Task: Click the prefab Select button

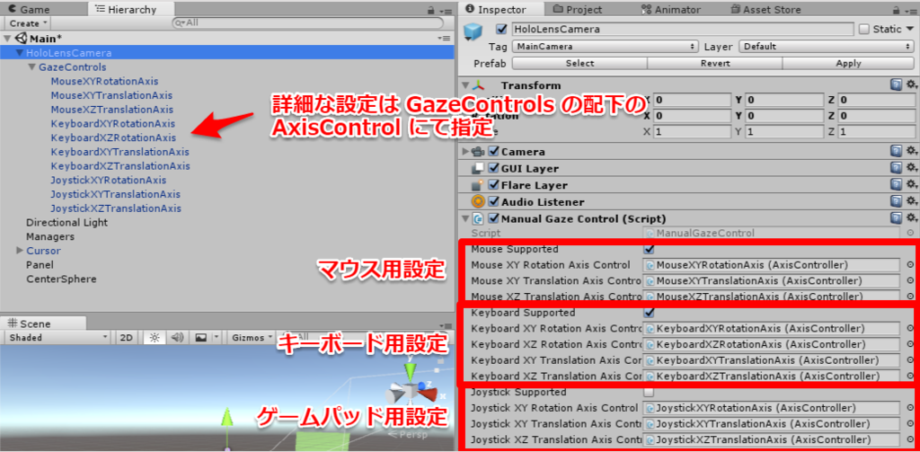Action: [579, 64]
